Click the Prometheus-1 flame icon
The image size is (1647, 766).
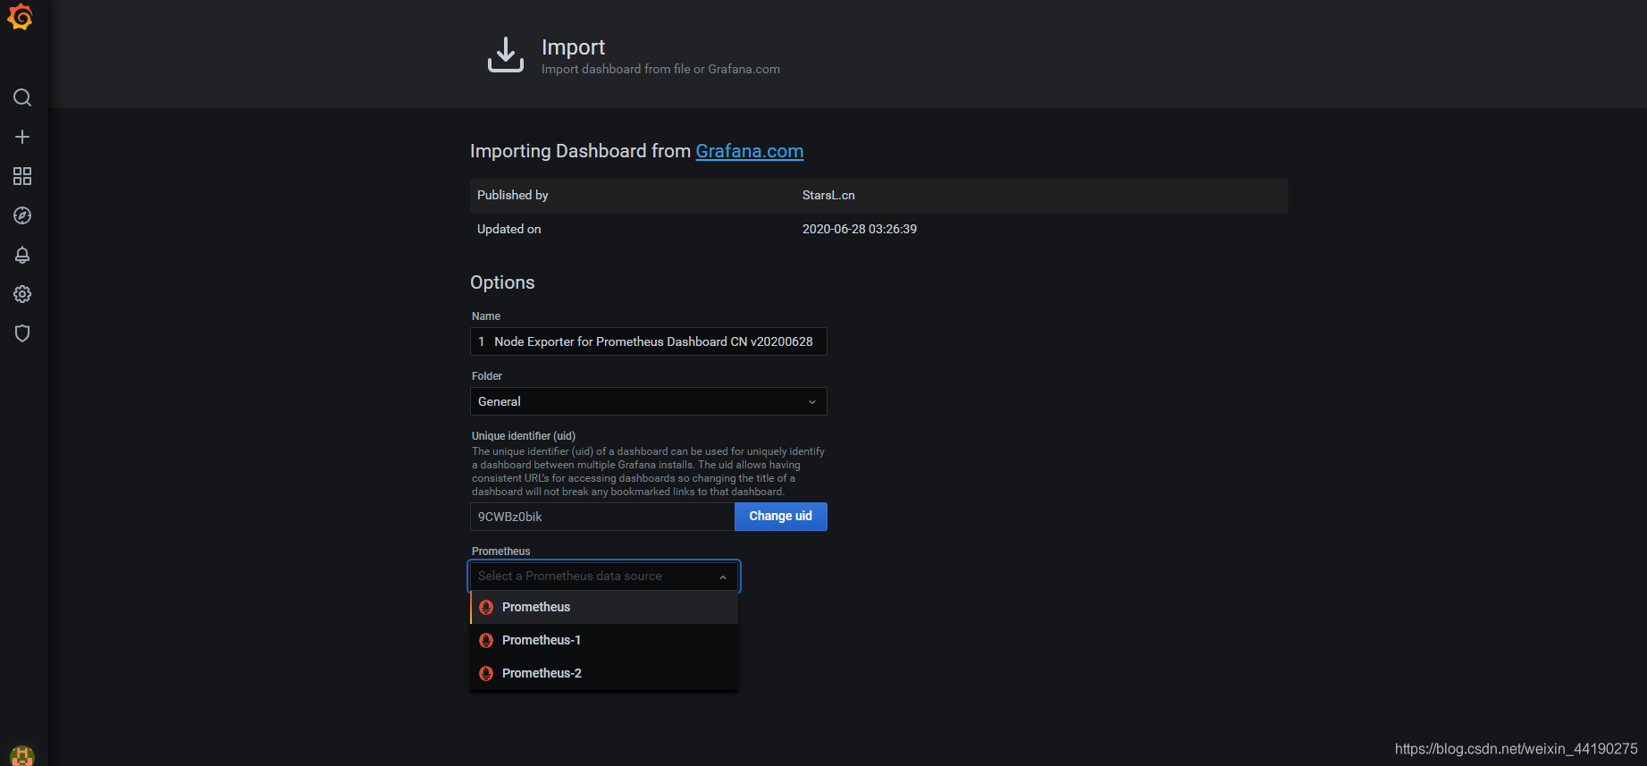486,640
